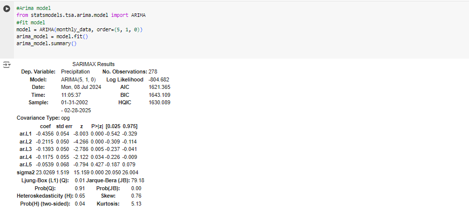Click the 'SARIMAX Results' output title

pos(93,64)
